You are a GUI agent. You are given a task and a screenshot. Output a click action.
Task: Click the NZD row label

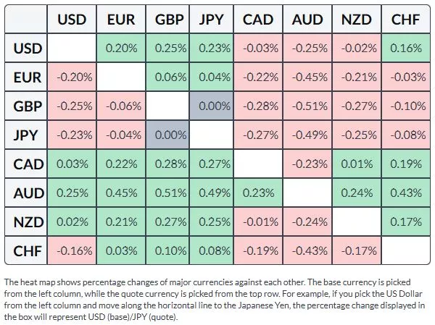28,222
